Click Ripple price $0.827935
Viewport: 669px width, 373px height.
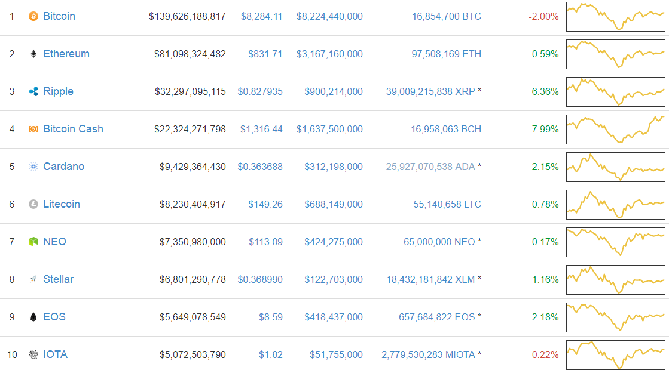(x=260, y=92)
